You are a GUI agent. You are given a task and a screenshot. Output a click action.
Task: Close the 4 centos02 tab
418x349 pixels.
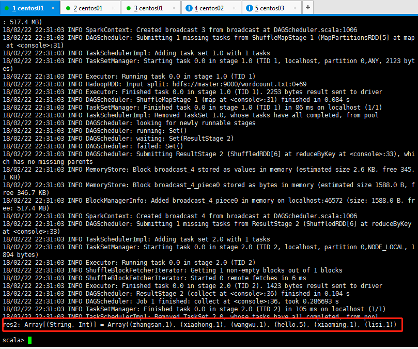235,8
